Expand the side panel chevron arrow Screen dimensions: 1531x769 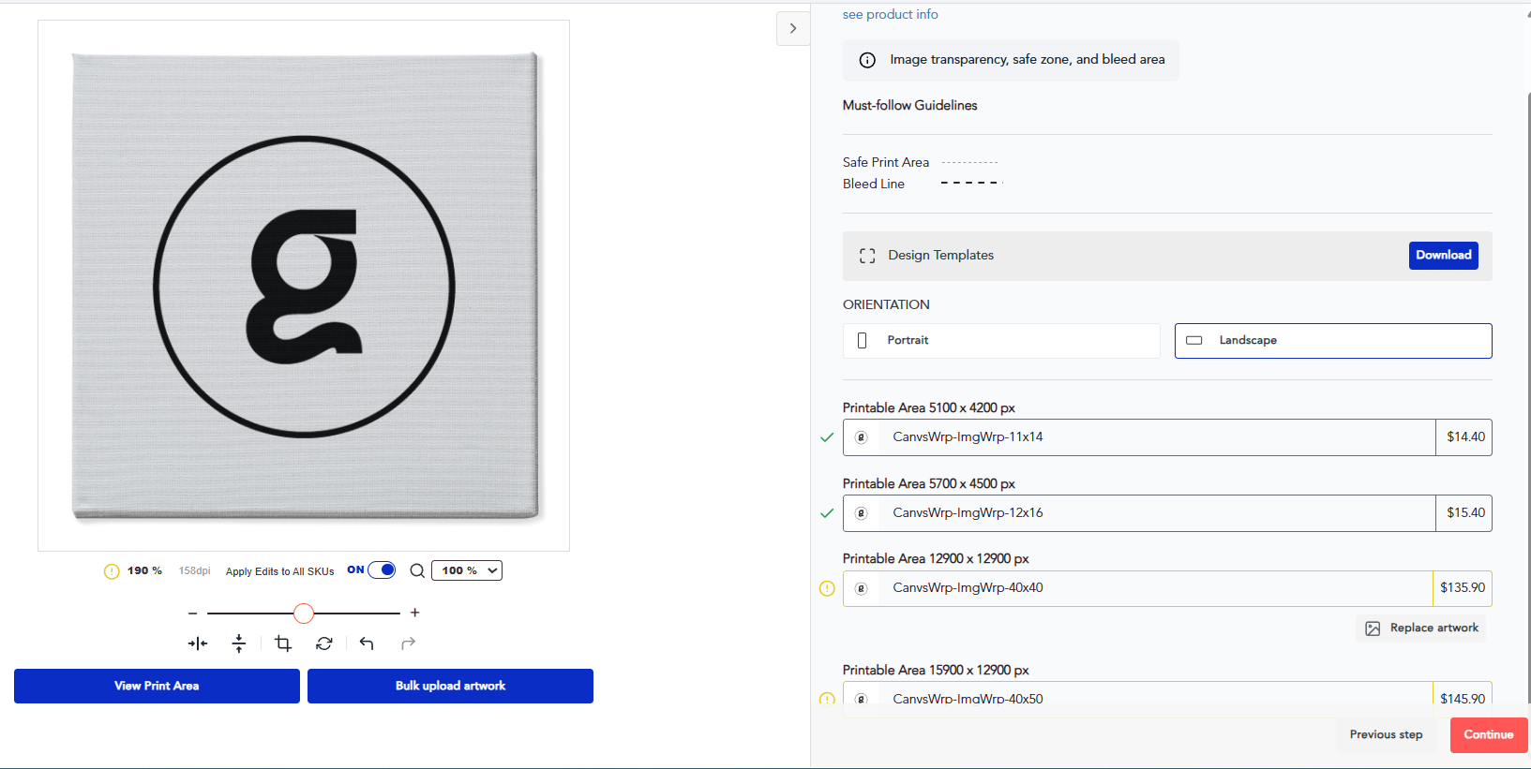point(793,29)
